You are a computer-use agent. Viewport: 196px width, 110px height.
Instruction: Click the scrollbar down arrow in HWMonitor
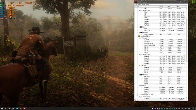[x=187, y=98]
